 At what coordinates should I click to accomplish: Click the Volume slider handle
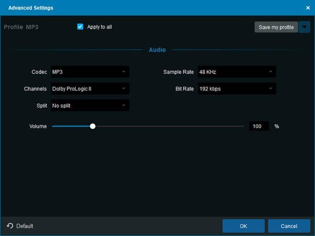pos(93,126)
